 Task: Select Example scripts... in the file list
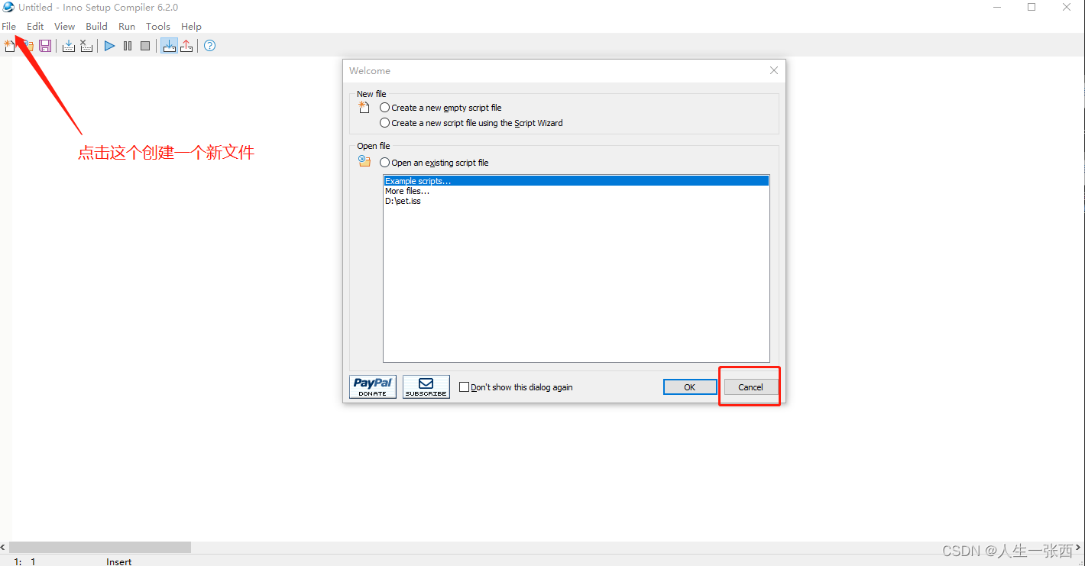pos(576,181)
